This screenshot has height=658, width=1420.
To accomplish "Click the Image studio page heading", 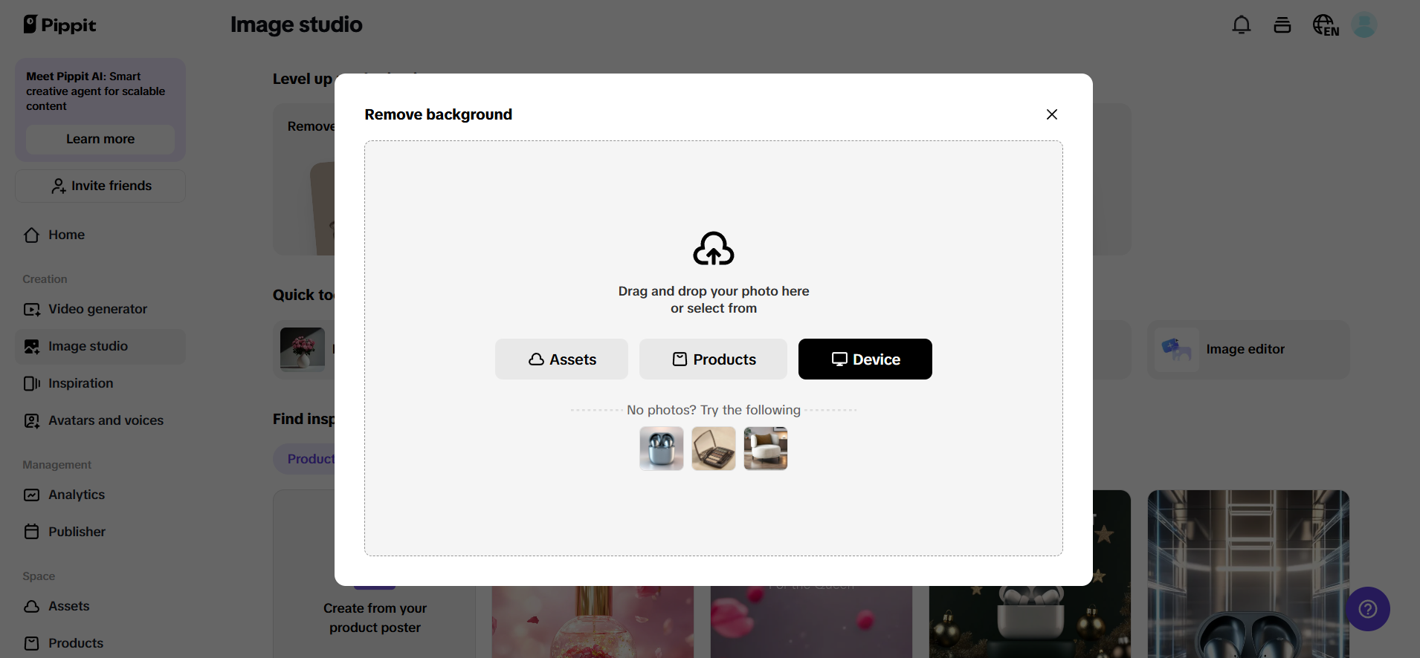I will [297, 25].
